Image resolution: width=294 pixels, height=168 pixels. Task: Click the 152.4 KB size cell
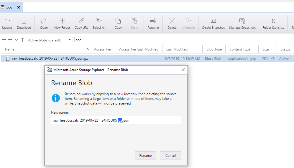pyautogui.click(x=268, y=59)
